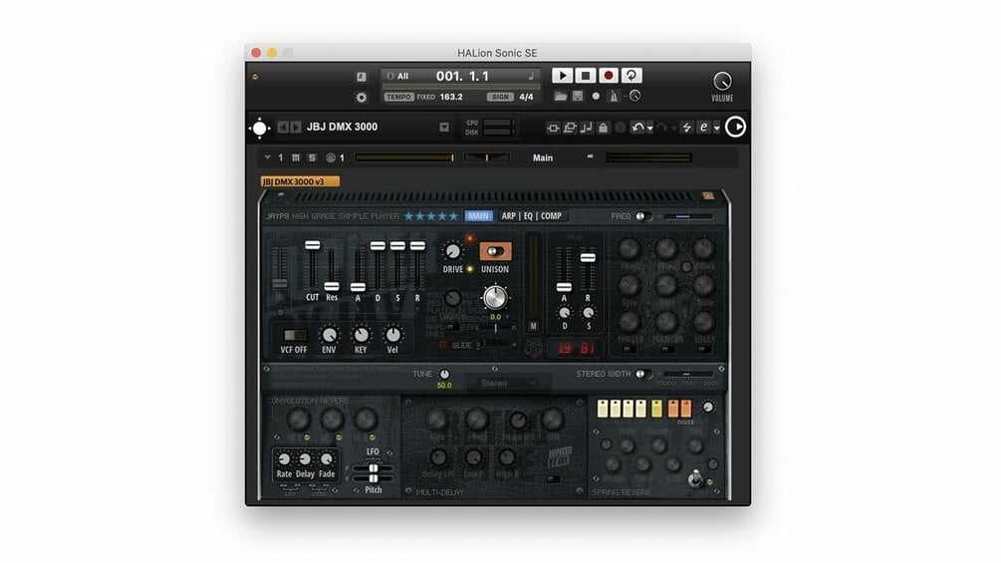The height and width of the screenshot is (563, 1001).
Task: Expand the slot 1 triangle arrow
Action: (x=267, y=157)
